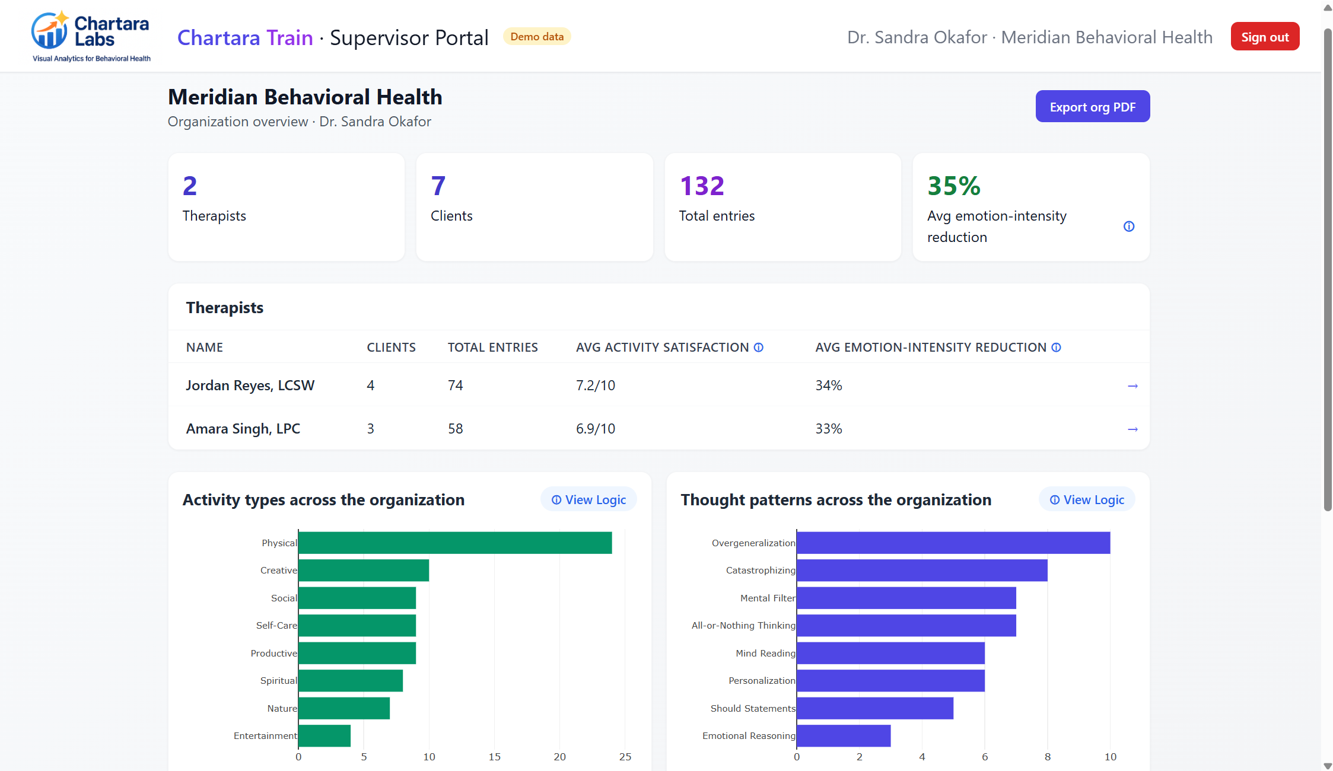Viewport: 1333px width, 771px height.
Task: Click the TOTAL ENTRIES column header
Action: [x=492, y=348]
